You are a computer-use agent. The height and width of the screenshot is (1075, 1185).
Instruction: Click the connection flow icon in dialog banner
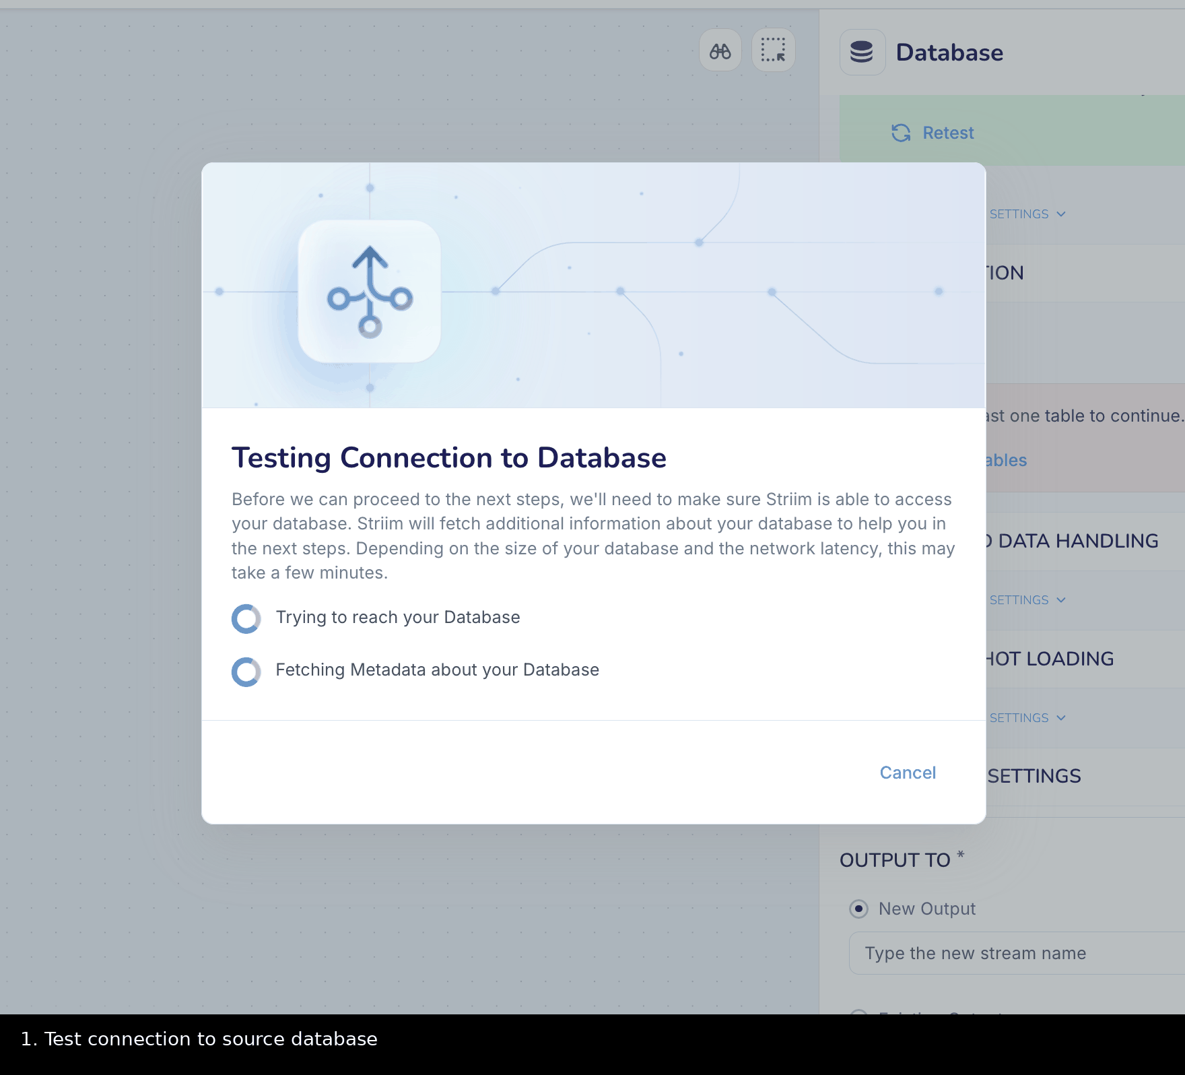pyautogui.click(x=370, y=292)
